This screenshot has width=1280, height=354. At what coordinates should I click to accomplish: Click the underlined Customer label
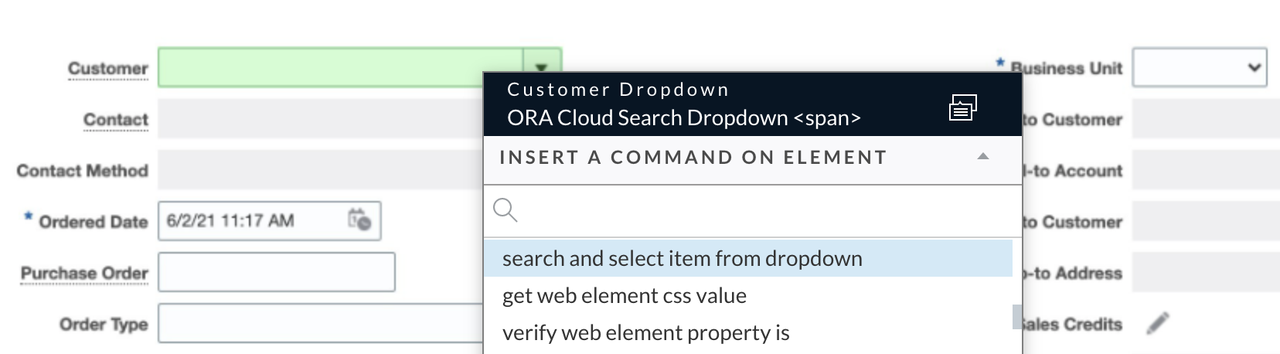point(107,69)
